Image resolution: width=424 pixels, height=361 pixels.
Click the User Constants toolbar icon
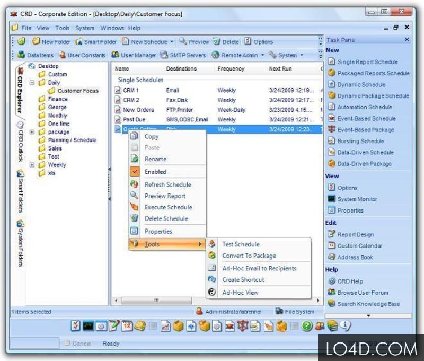63,55
